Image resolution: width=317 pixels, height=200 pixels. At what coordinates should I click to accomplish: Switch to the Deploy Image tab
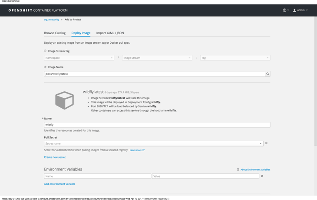click(81, 33)
